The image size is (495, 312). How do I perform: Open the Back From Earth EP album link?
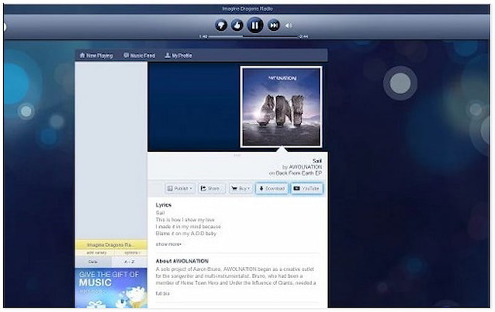click(299, 173)
